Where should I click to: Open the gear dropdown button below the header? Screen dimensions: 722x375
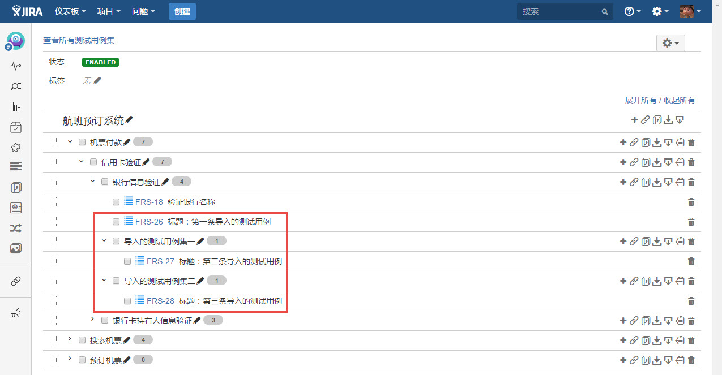(670, 43)
